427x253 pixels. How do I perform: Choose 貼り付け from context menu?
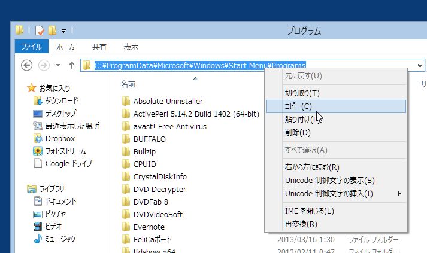(336, 120)
